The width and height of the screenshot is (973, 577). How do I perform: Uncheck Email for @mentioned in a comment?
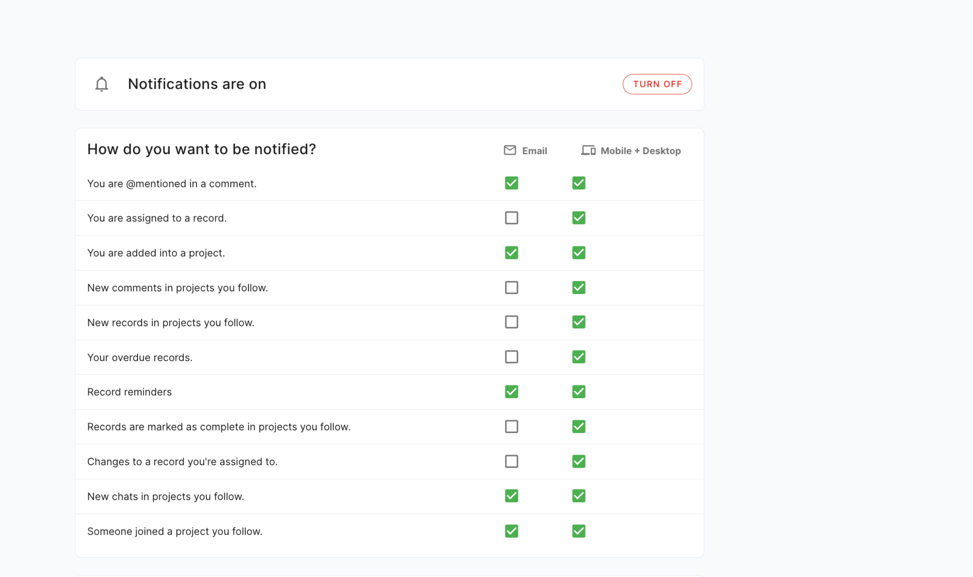click(511, 183)
